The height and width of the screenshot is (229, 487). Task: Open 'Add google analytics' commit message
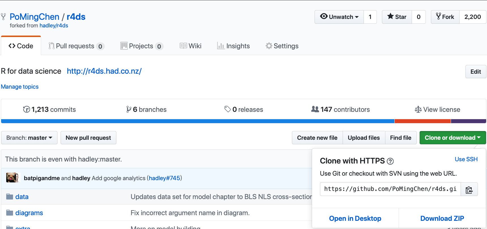coord(119,178)
